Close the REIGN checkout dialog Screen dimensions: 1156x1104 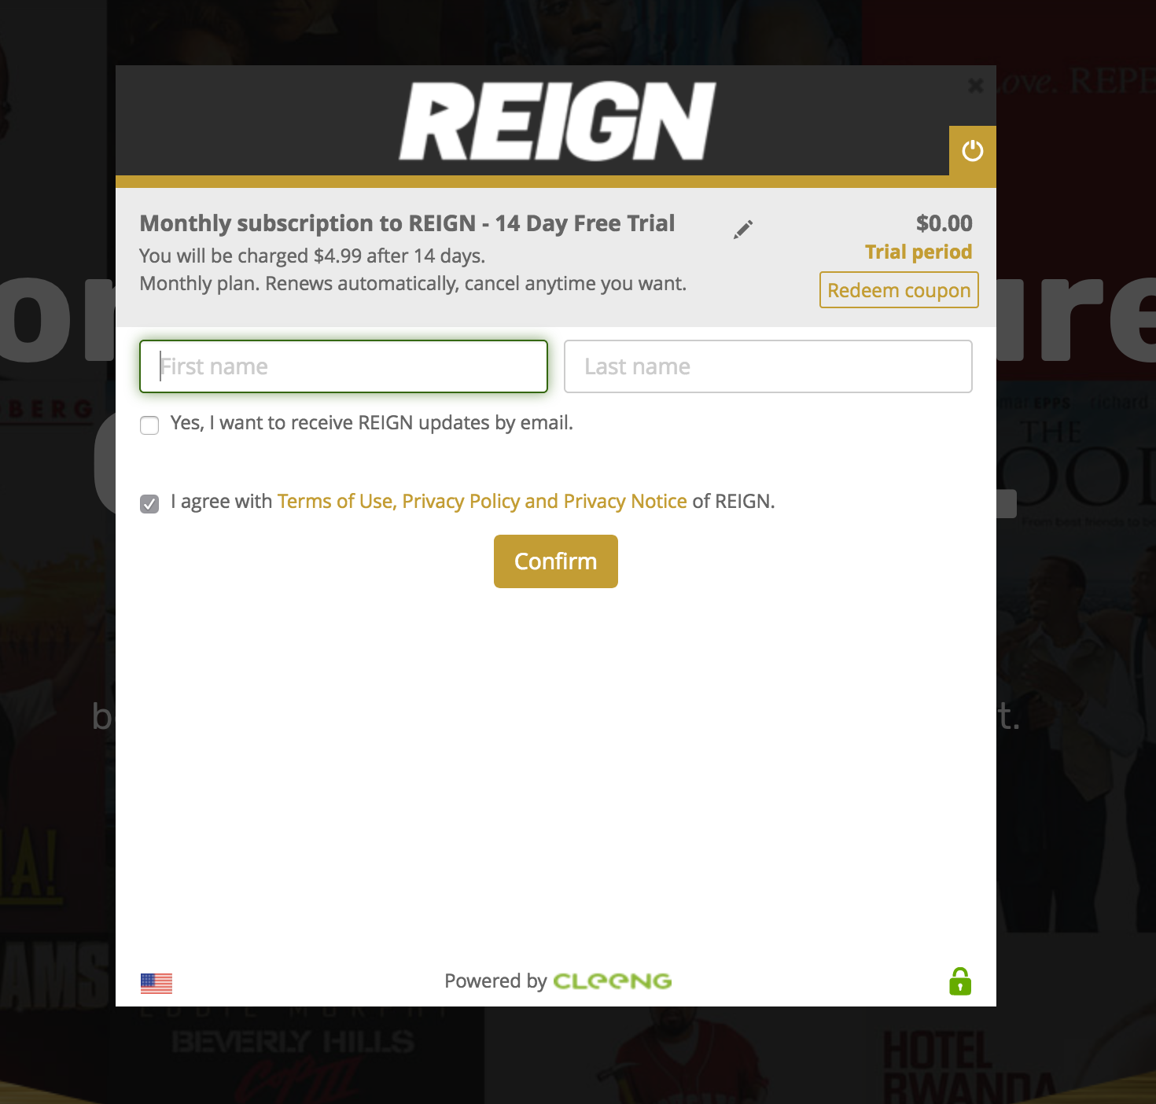pos(975,85)
